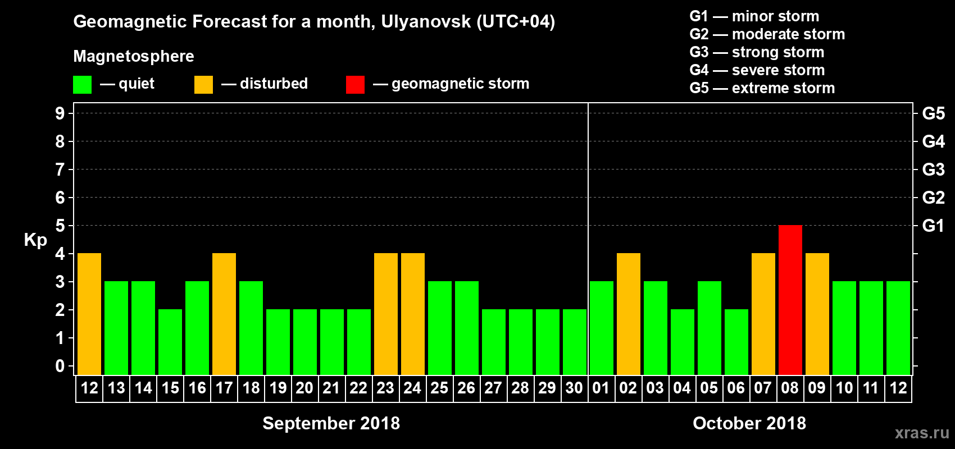The height and width of the screenshot is (449, 955).
Task: Click the green bar for September 26
Action: (467, 328)
